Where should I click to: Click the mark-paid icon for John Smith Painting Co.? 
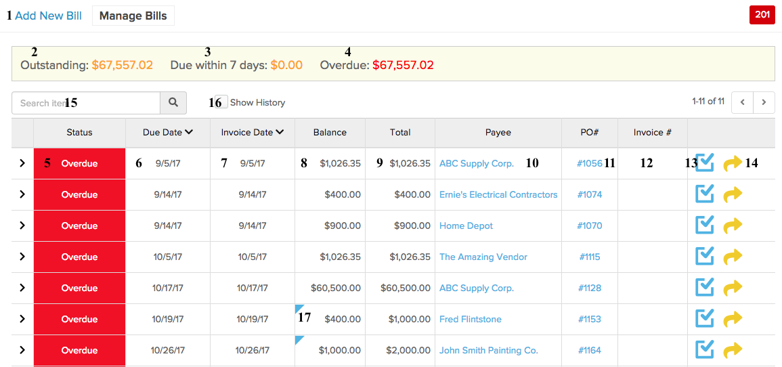point(705,349)
